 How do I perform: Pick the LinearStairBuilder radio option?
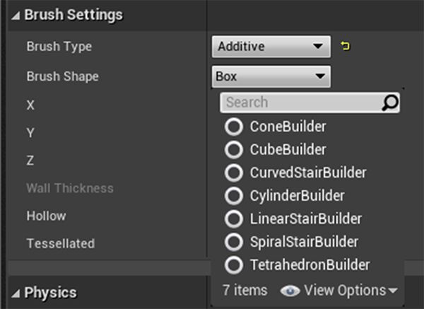233,218
